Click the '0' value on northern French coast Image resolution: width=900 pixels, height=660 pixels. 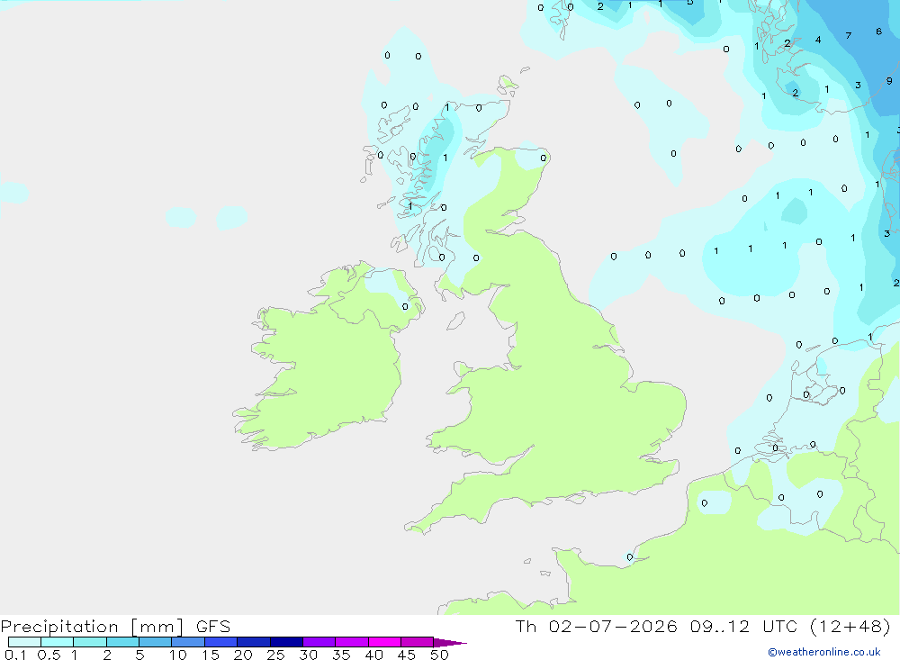point(630,557)
